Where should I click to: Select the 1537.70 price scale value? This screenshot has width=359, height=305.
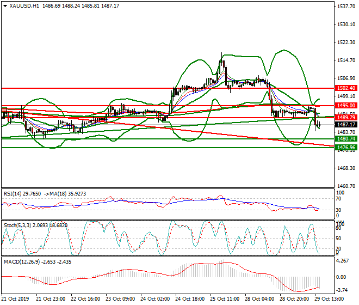(x=346, y=7)
